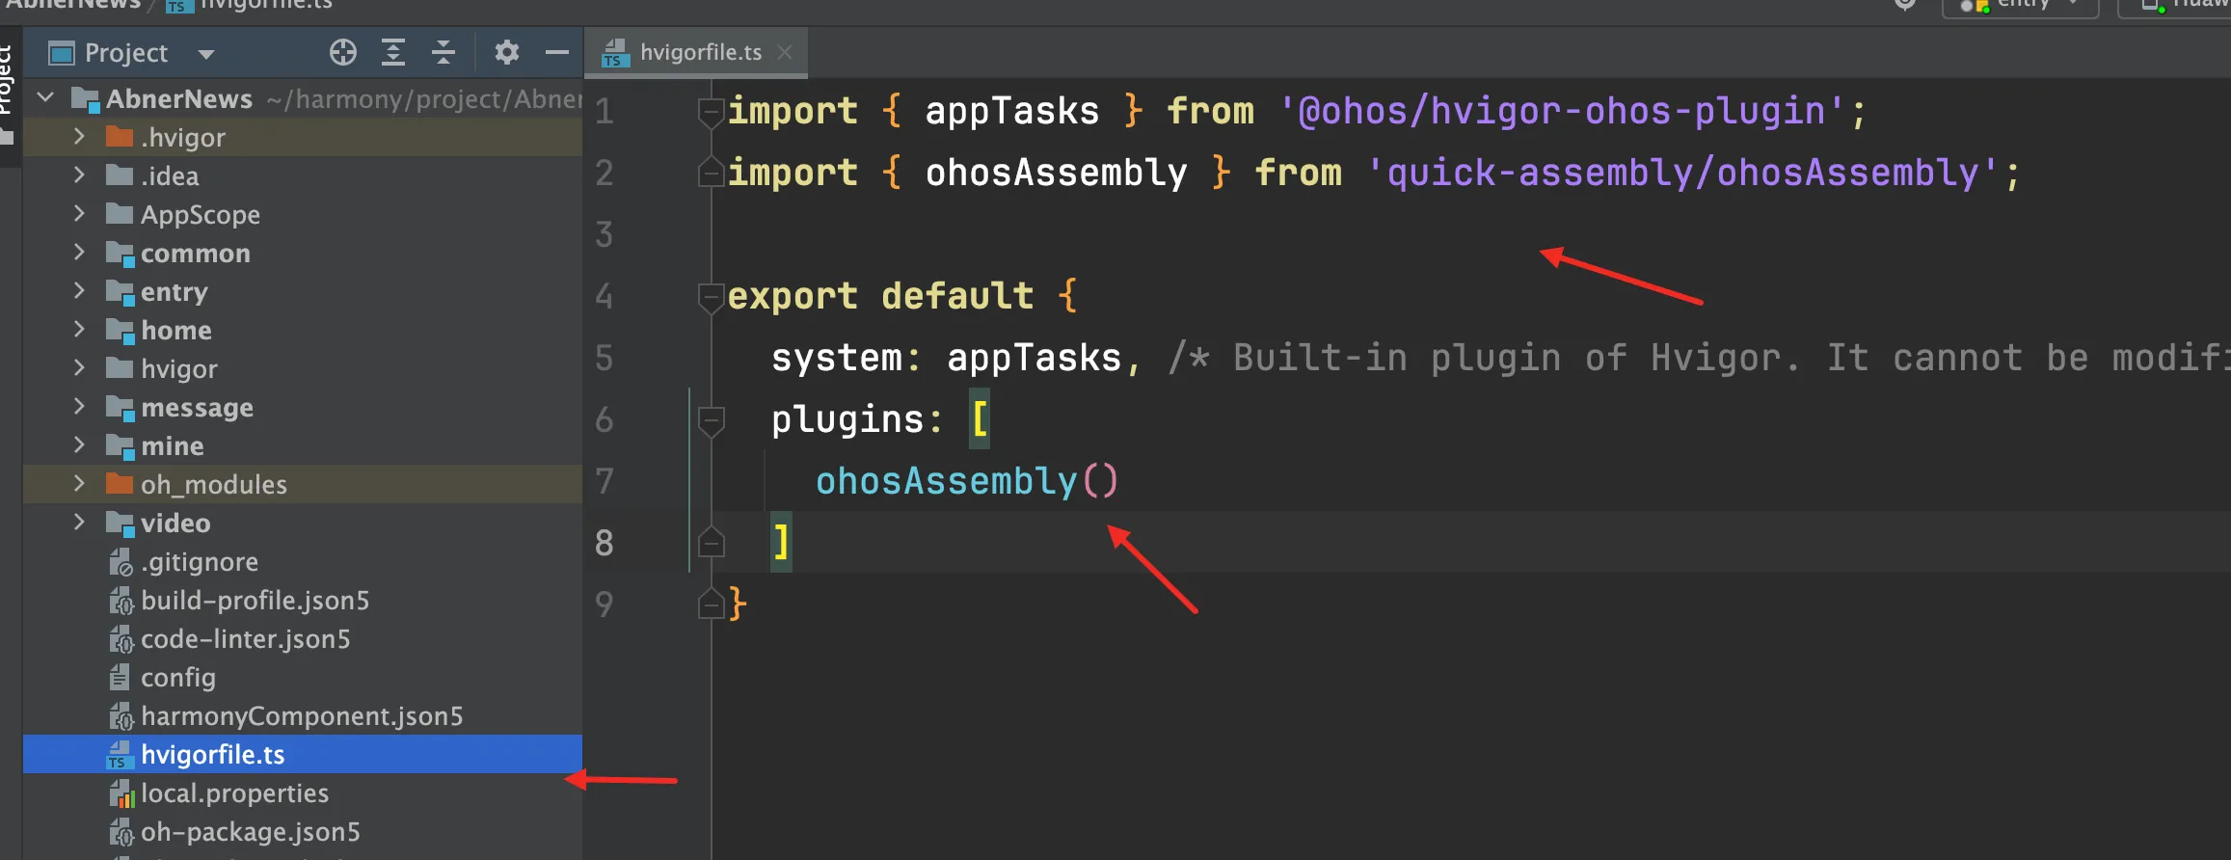The width and height of the screenshot is (2231, 860).
Task: Click the build-profile.json5 file icon
Action: tap(121, 601)
